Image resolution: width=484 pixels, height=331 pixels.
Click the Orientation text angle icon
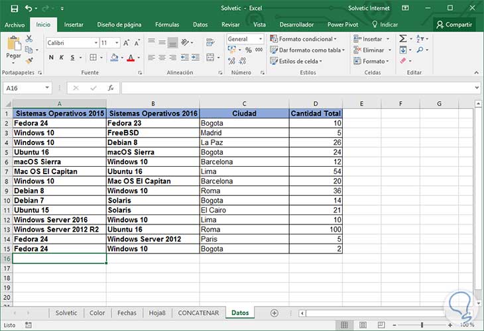(x=185, y=42)
